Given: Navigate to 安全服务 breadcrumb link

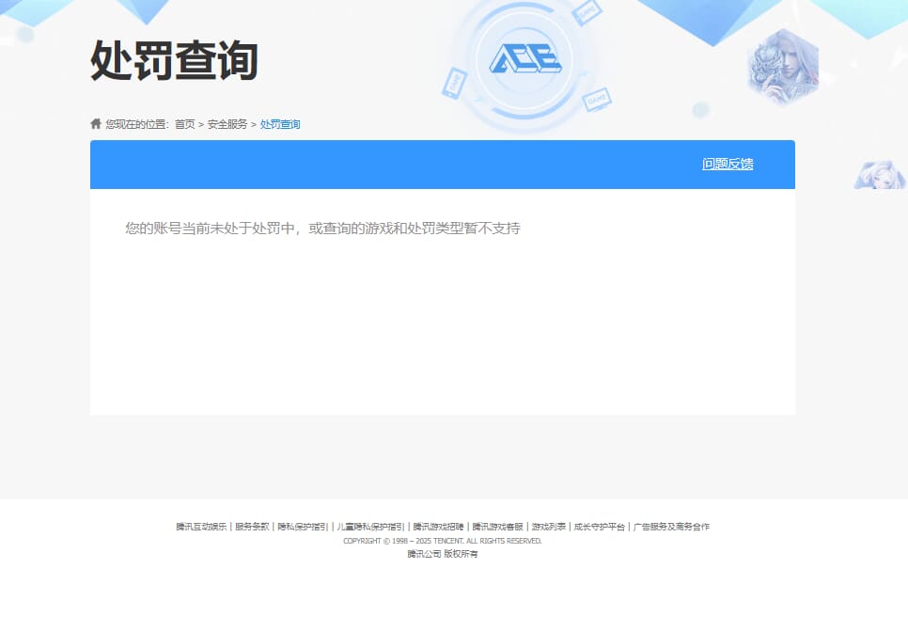Looking at the screenshot, I should [227, 124].
